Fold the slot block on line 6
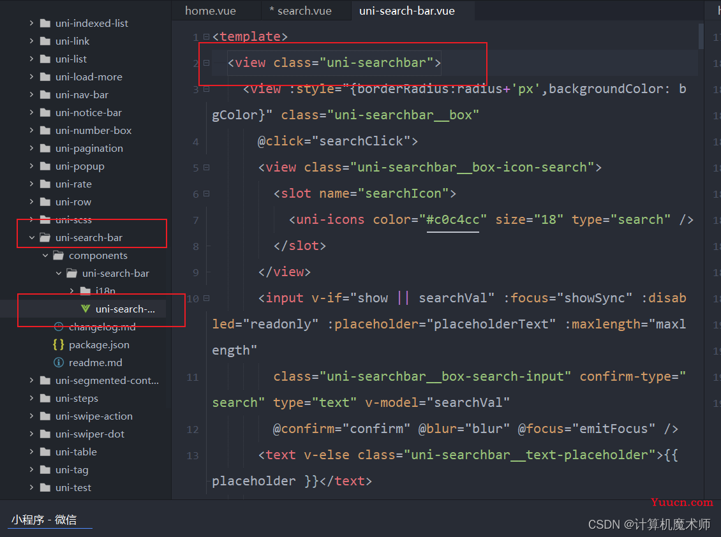 (207, 194)
